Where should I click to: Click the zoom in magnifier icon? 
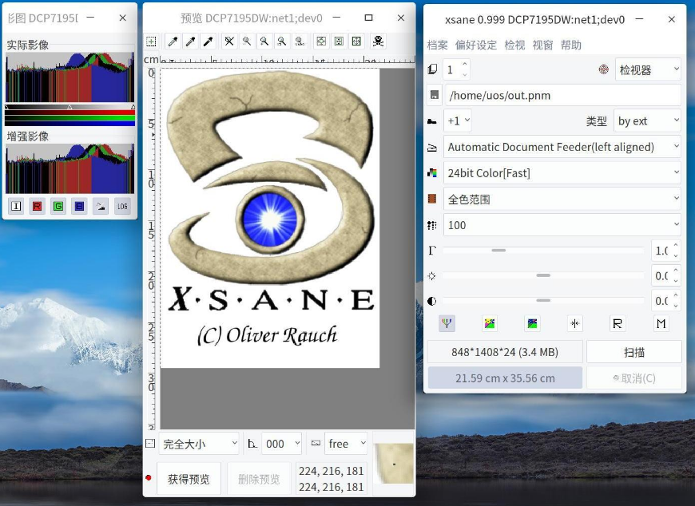coord(264,42)
